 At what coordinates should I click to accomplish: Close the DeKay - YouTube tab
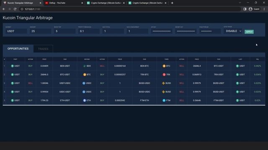pos(82,3)
